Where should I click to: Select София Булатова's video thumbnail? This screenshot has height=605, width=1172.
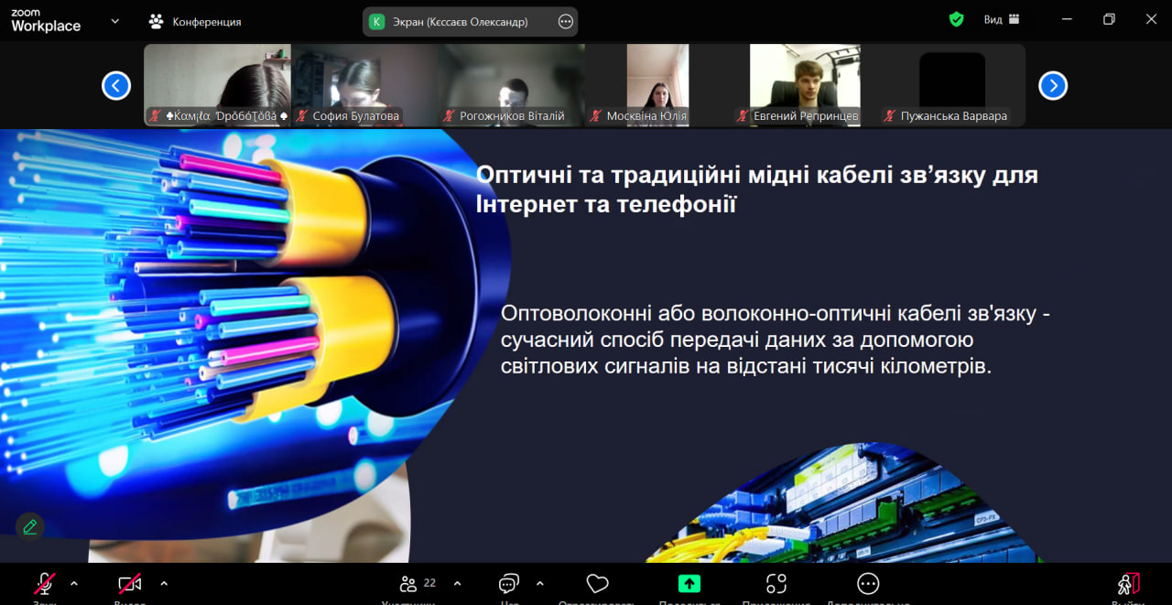(x=364, y=85)
